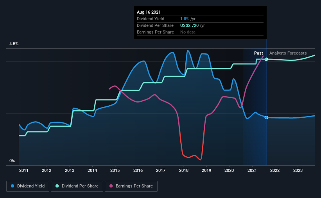Screen dimensions: 321x198
Task: Click the 2016 year label on axis
Action: coord(138,170)
